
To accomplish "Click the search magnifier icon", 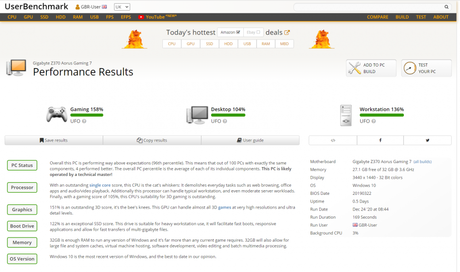I will (x=446, y=7).
